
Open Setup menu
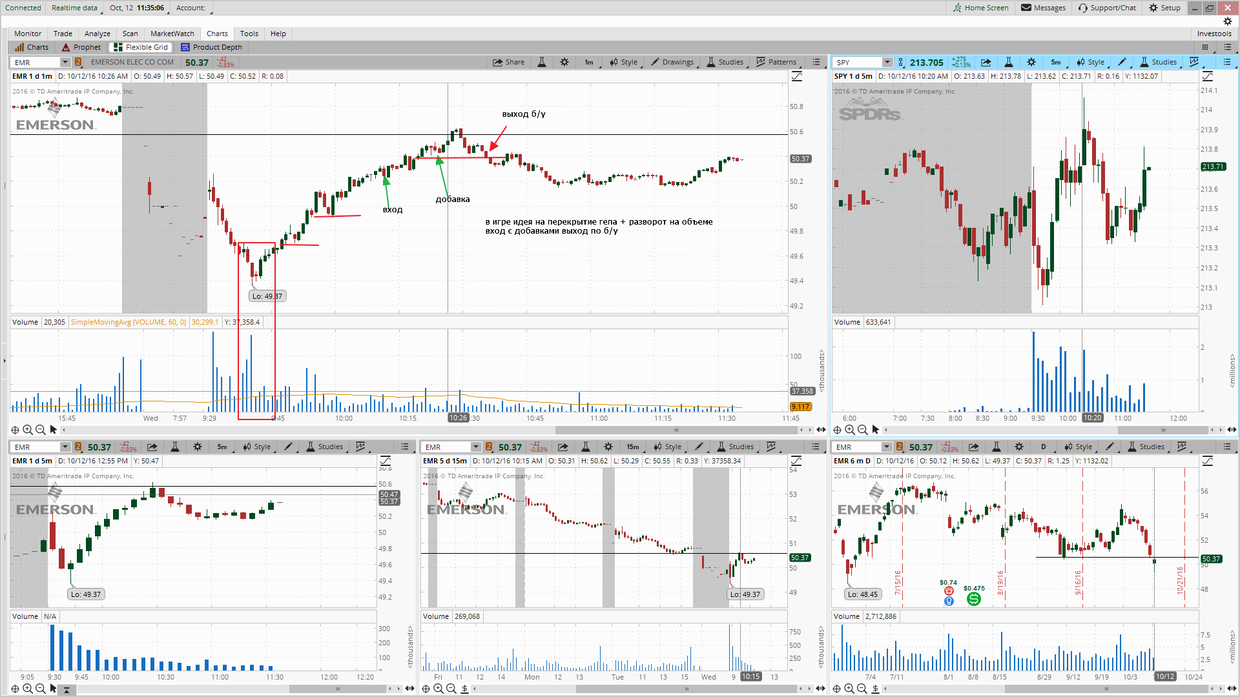pyautogui.click(x=1164, y=8)
